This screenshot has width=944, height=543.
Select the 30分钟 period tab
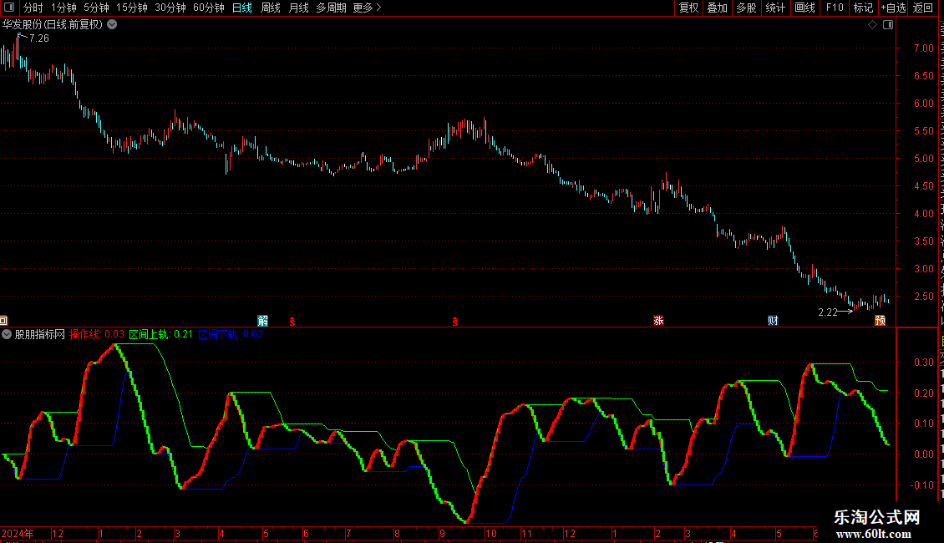[x=170, y=8]
